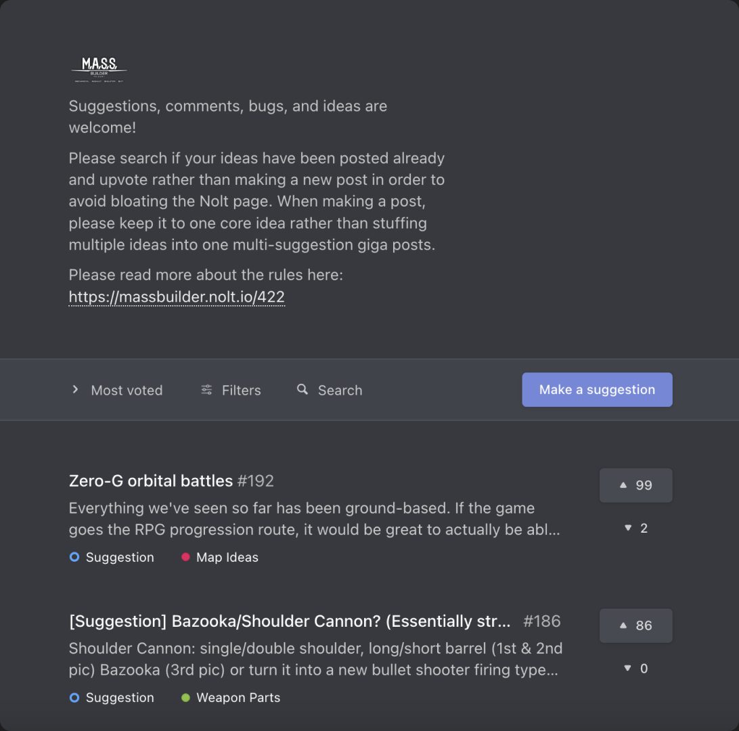Viewport: 739px width, 731px height.
Task: Upvote the Bazooka/Shoulder Cannon post
Action: tap(635, 625)
